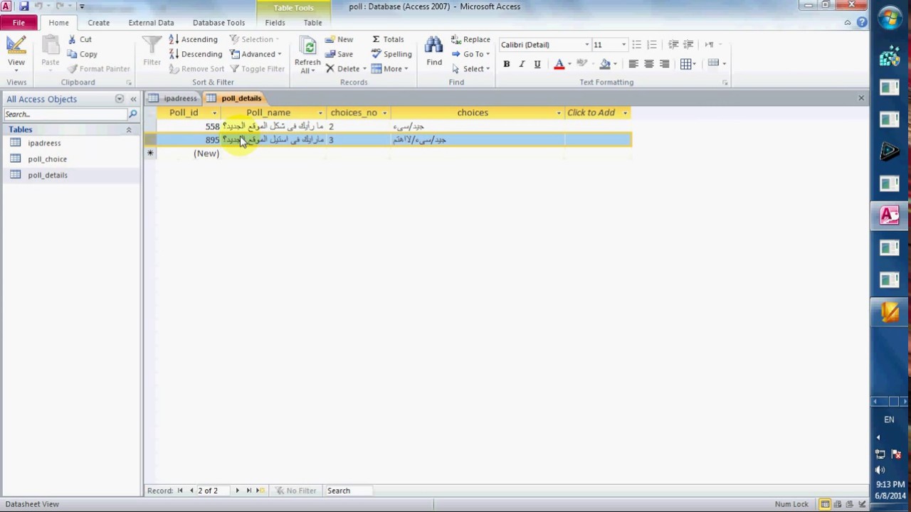Screen dimensions: 911x512
Task: Click Selection filter button
Action: (x=255, y=39)
